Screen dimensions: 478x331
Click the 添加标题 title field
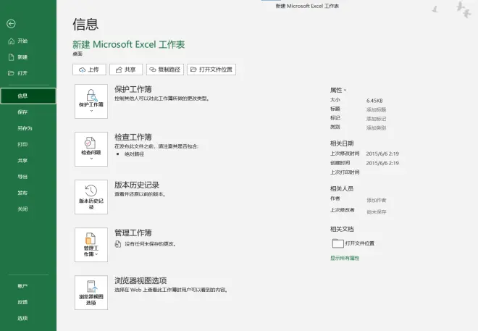(x=376, y=109)
